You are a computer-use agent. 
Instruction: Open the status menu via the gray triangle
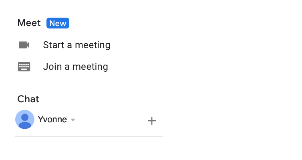73,120
